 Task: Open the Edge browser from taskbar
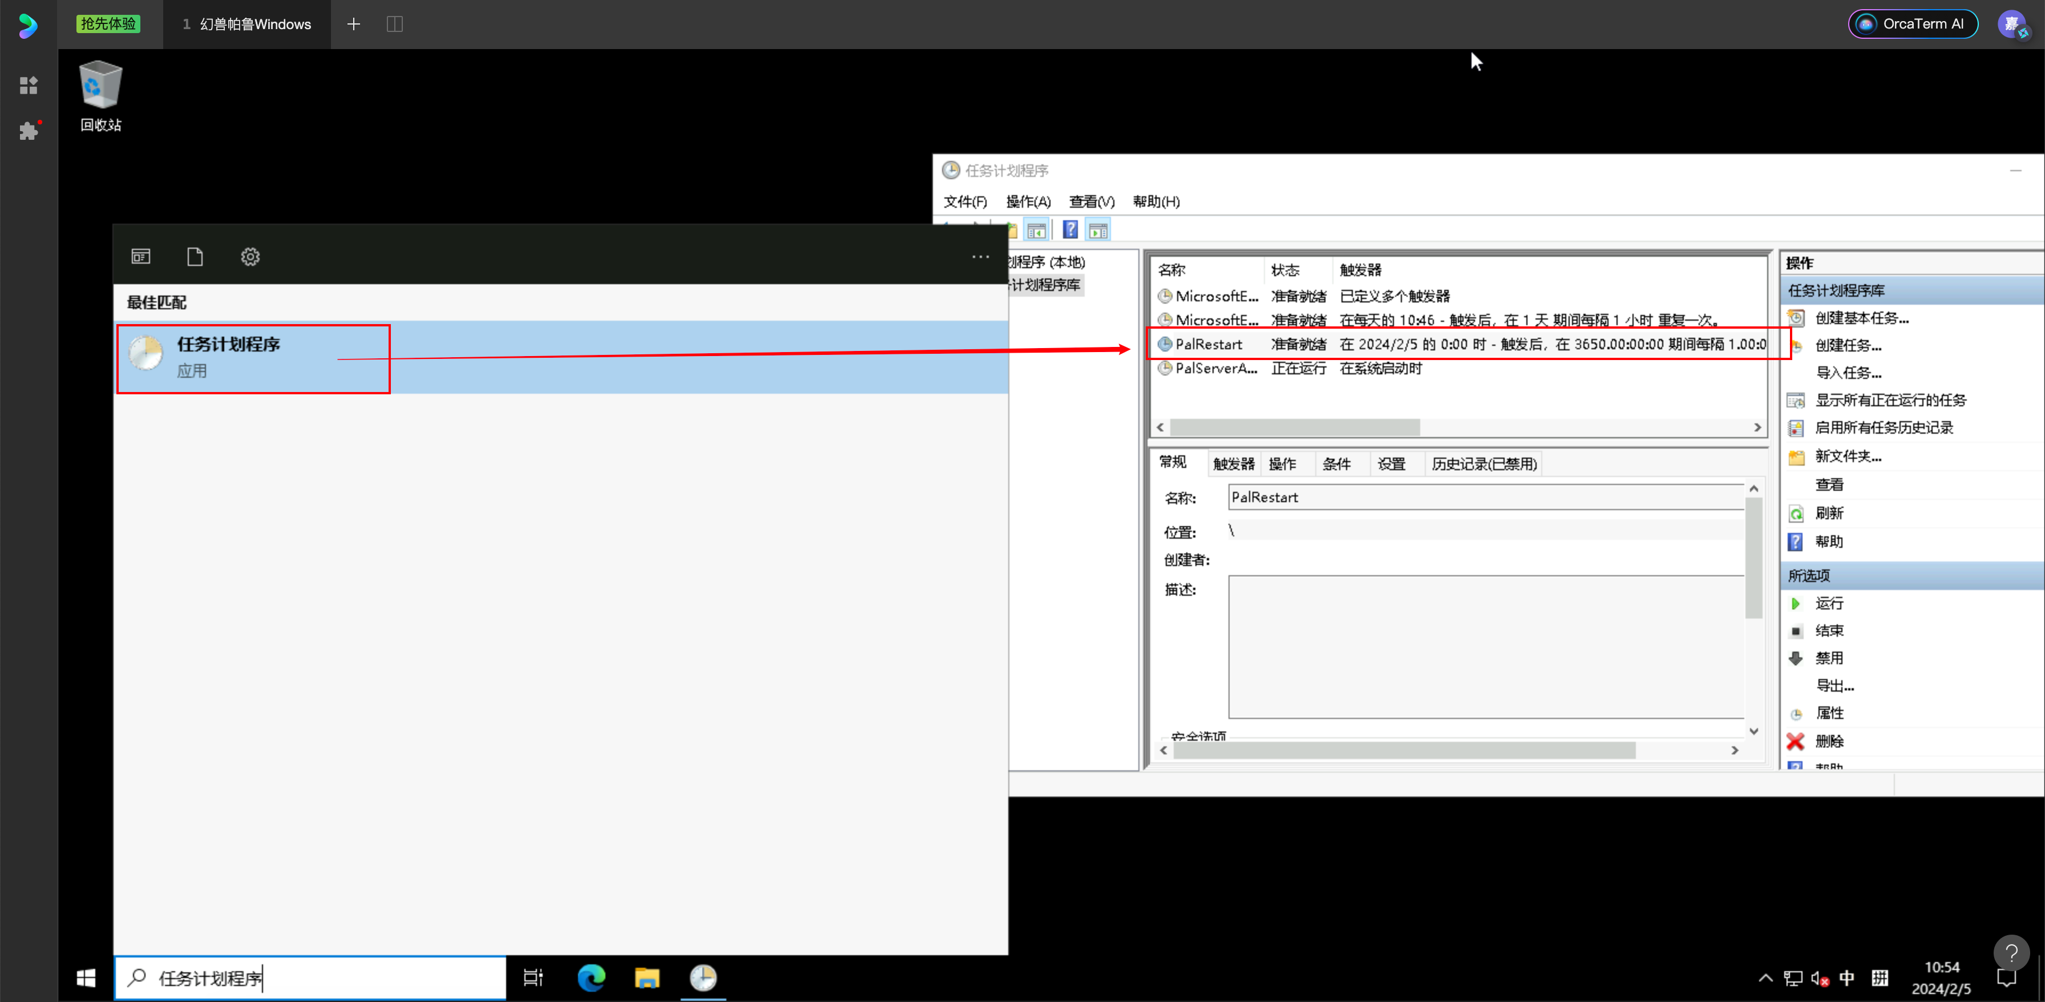coord(592,977)
